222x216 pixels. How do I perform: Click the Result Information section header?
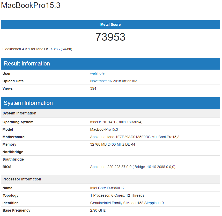click(110, 64)
